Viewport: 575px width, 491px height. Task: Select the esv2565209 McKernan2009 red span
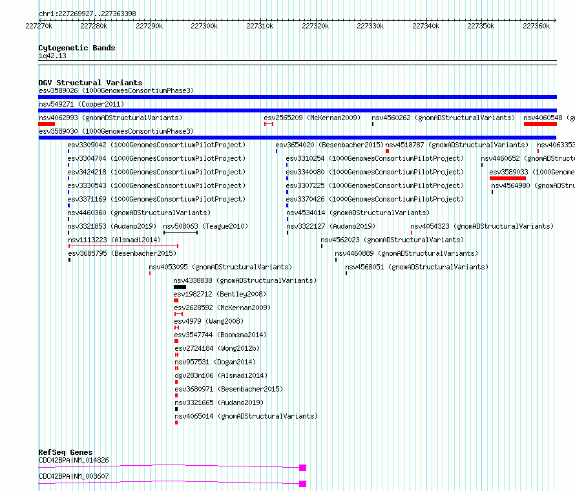point(269,124)
